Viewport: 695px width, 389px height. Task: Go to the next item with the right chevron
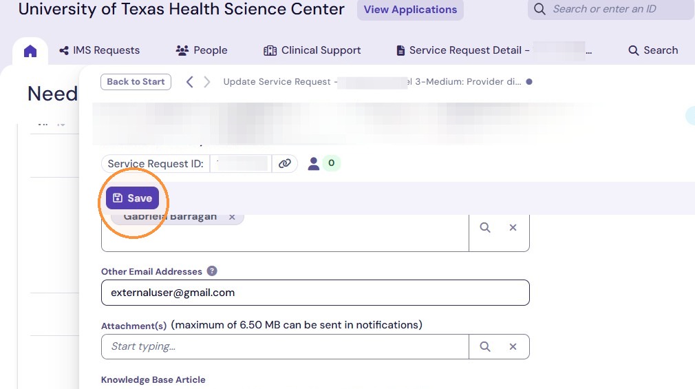[206, 82]
